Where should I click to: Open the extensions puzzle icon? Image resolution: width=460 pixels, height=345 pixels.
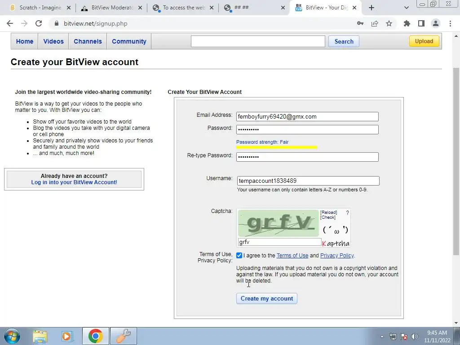click(x=407, y=23)
